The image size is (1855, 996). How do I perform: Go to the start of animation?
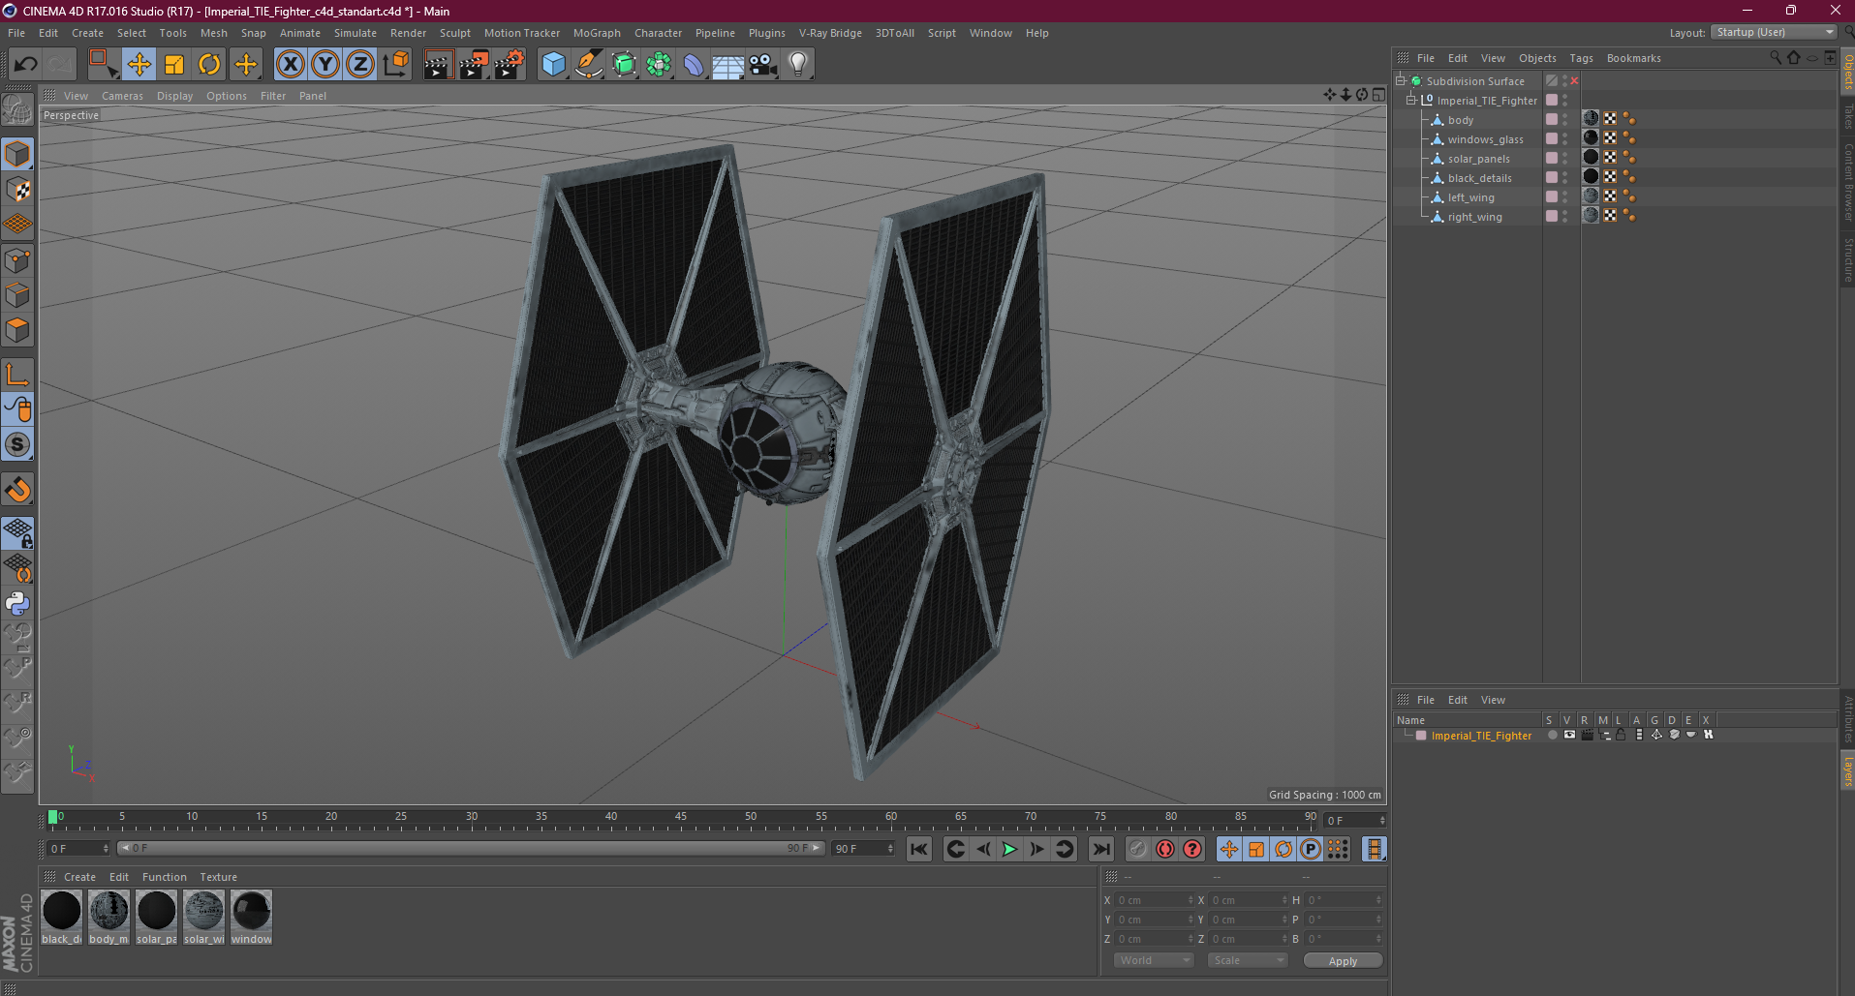(918, 849)
